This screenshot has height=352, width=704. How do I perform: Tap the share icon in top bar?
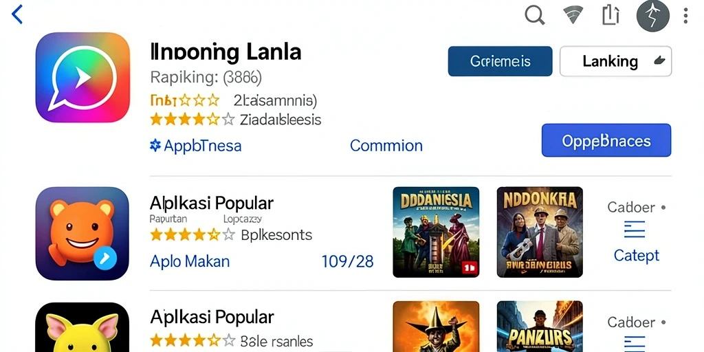coord(610,15)
